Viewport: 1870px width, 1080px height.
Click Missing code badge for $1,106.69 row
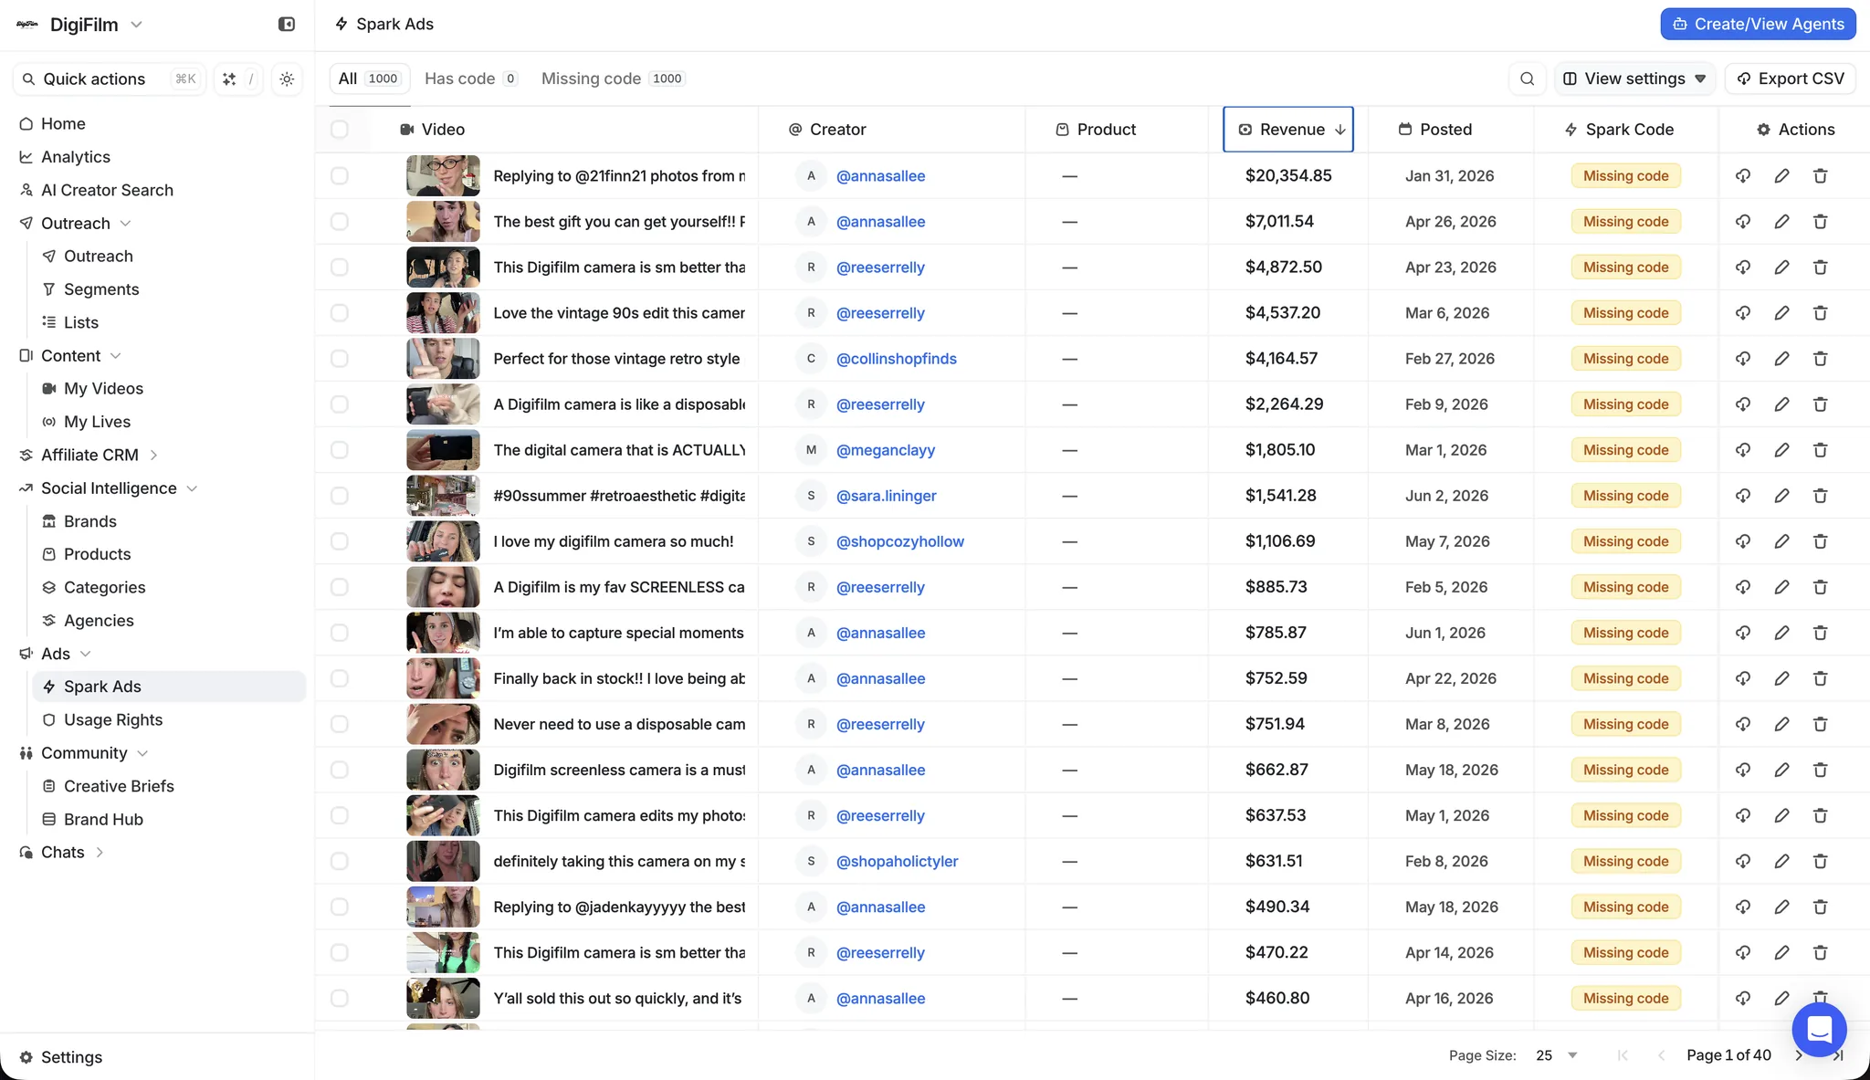[x=1625, y=541]
